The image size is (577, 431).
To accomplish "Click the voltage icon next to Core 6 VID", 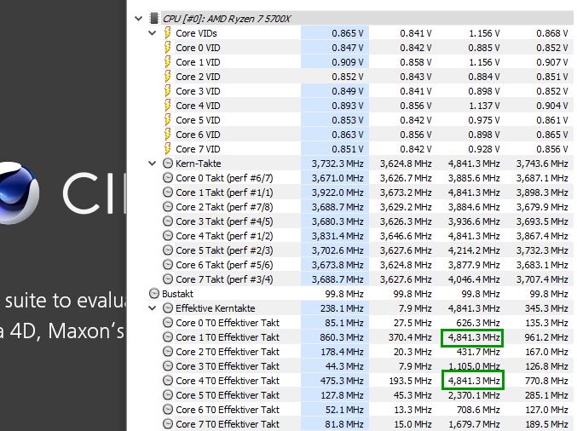I will (167, 135).
